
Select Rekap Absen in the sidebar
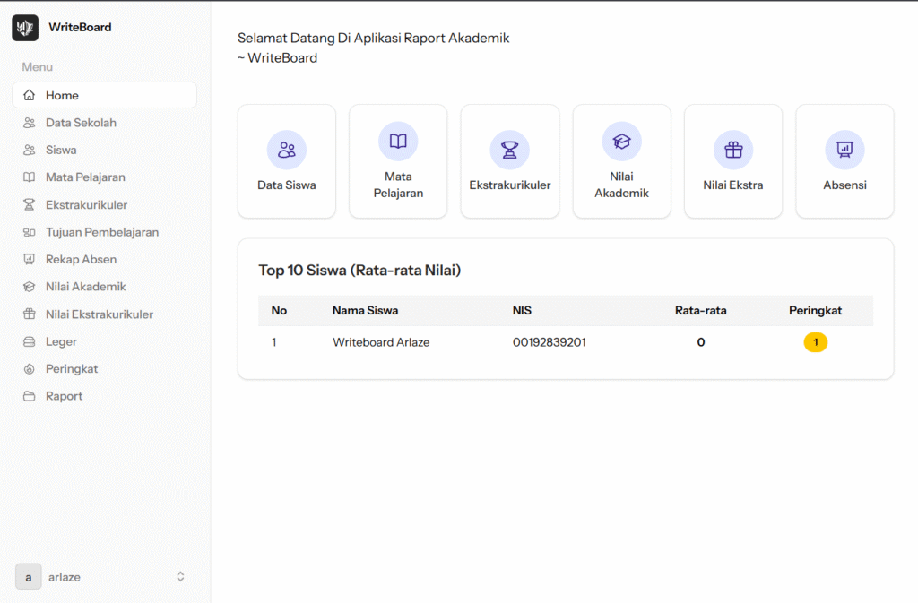[x=81, y=259]
